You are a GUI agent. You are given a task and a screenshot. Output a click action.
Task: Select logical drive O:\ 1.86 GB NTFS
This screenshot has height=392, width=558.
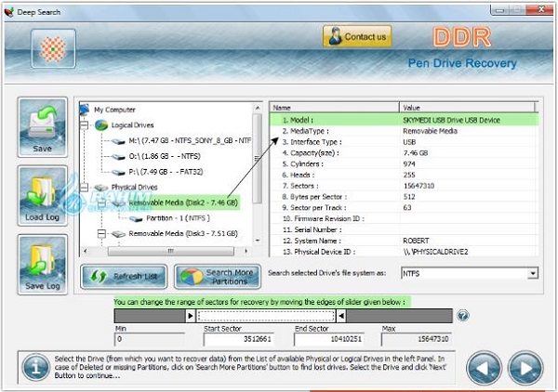[165, 156]
